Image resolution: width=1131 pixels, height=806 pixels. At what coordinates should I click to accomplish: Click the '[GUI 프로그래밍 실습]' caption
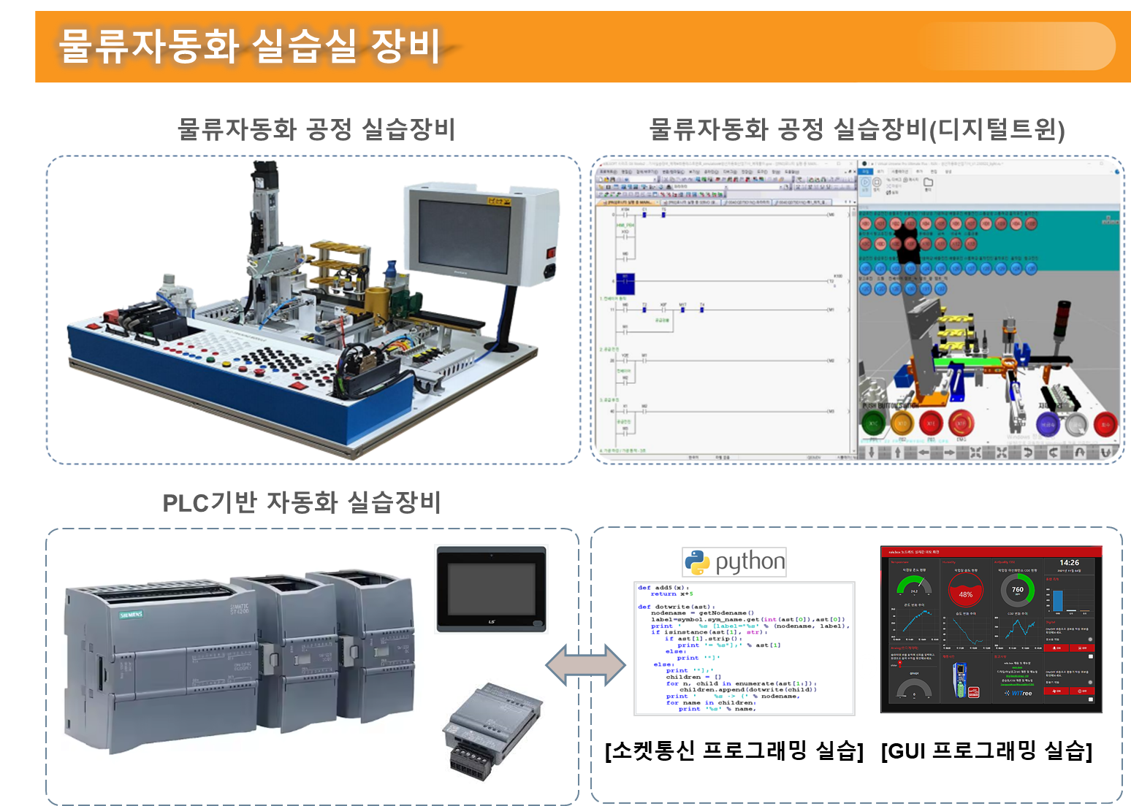(x=986, y=751)
